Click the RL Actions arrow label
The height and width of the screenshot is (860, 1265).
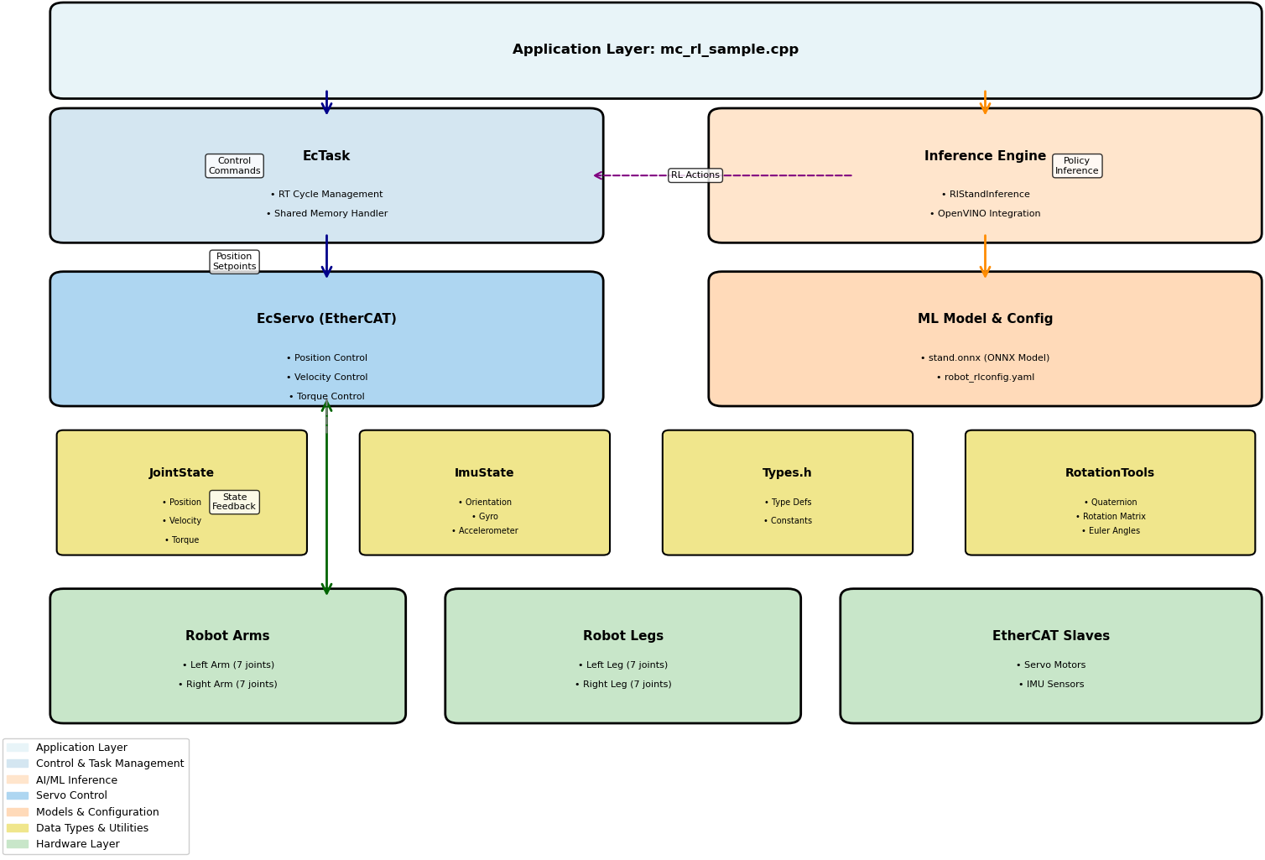pos(695,175)
